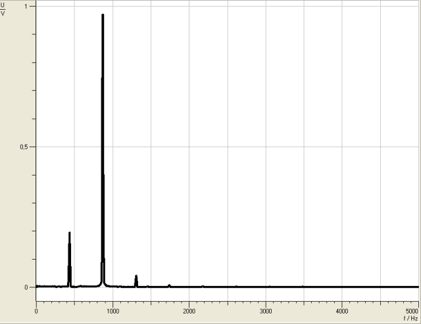
Task: Click the 5000 tick label on frequency axis
Action: (x=412, y=310)
